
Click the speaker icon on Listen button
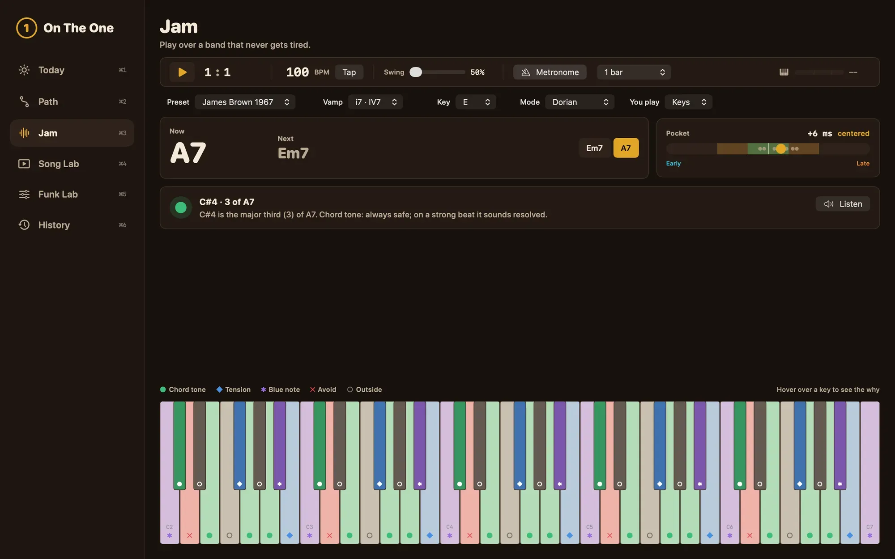829,204
